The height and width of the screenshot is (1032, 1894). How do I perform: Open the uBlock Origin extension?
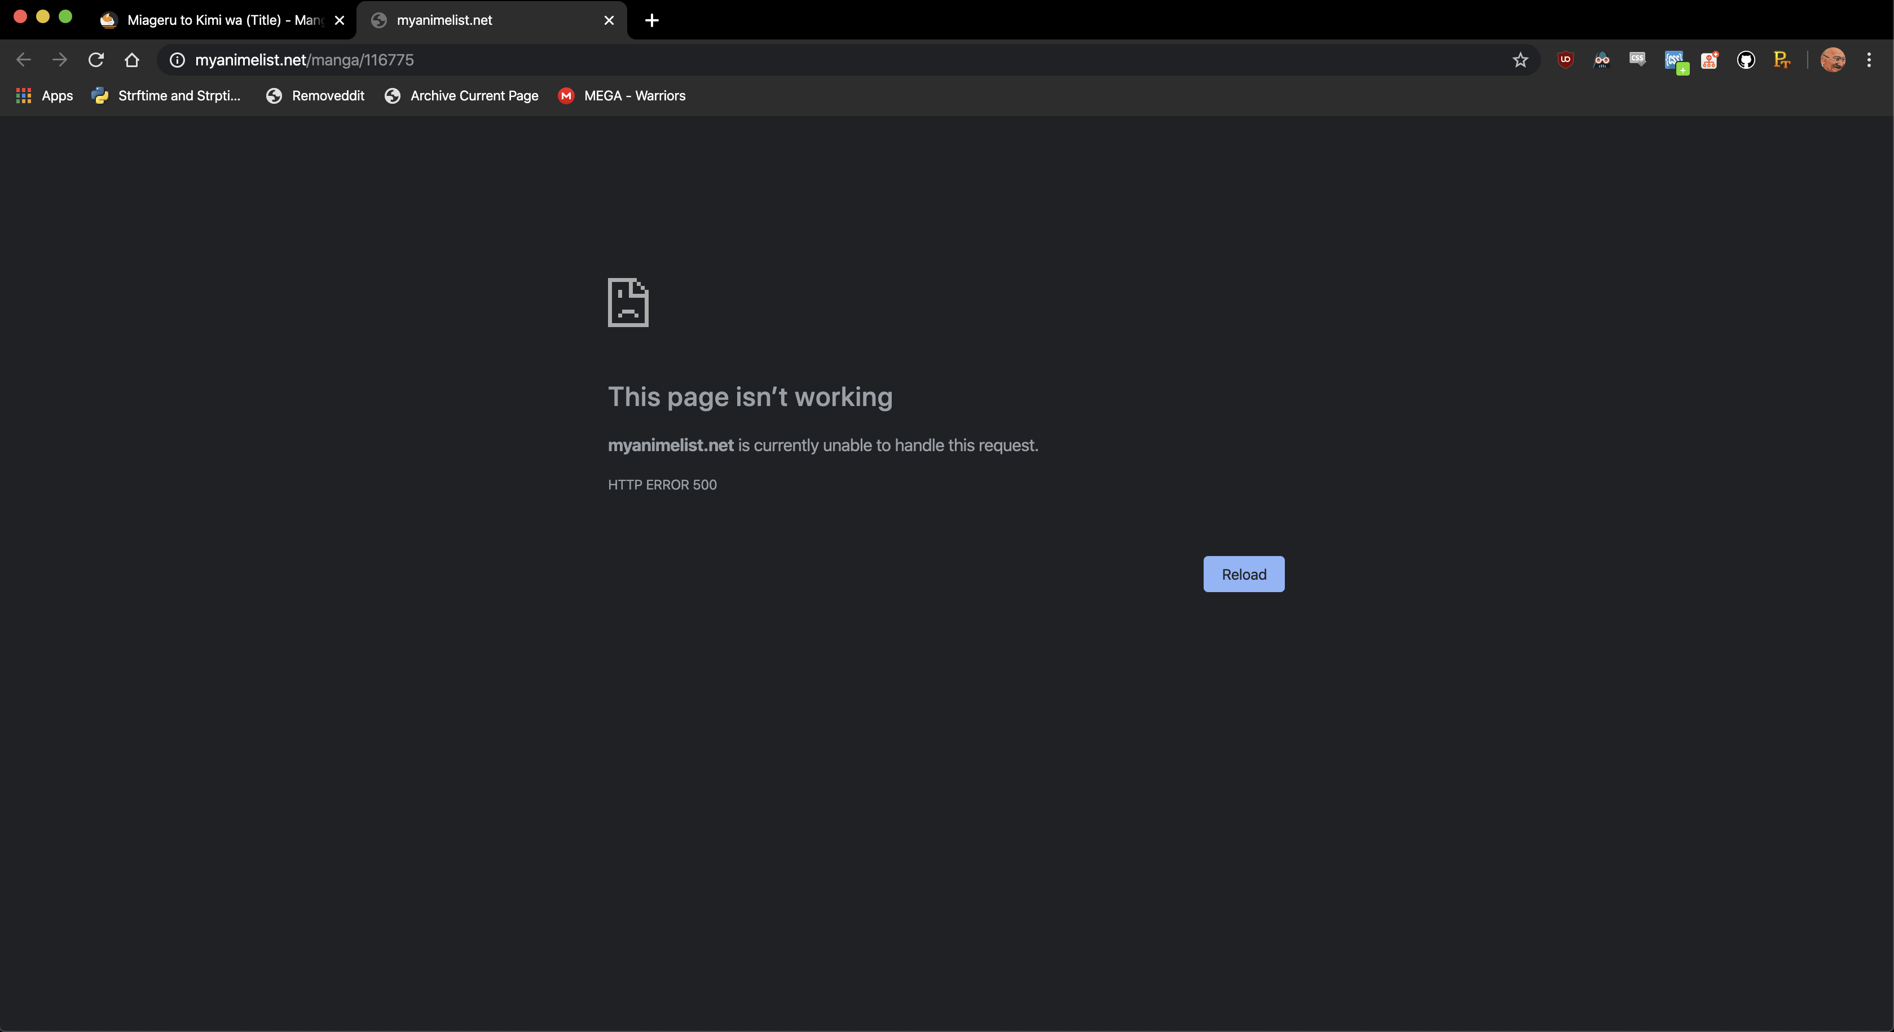pyautogui.click(x=1565, y=60)
